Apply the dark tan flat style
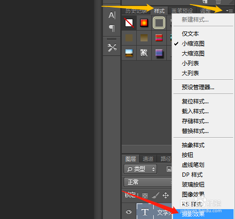 click(x=129, y=38)
